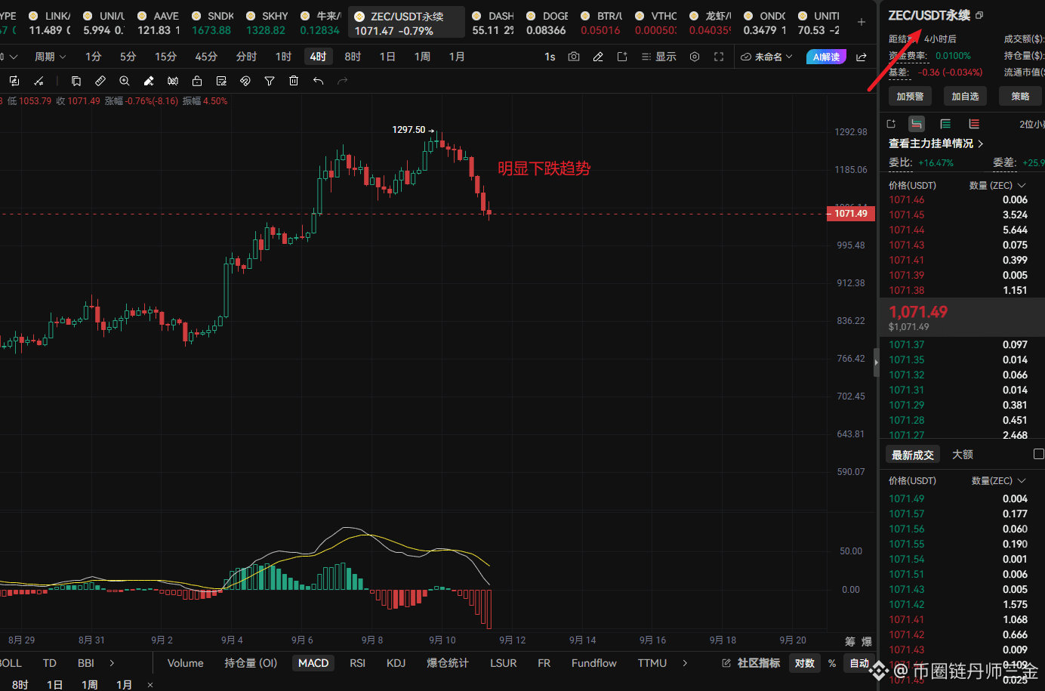
Task: Enter fullscreen chart mode
Action: point(719,57)
